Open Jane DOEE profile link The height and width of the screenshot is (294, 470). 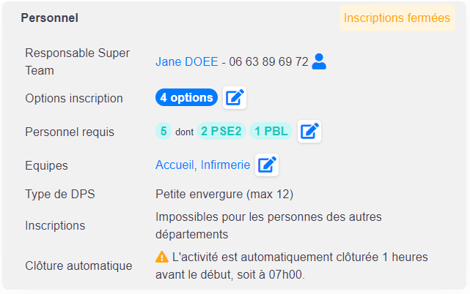[187, 62]
